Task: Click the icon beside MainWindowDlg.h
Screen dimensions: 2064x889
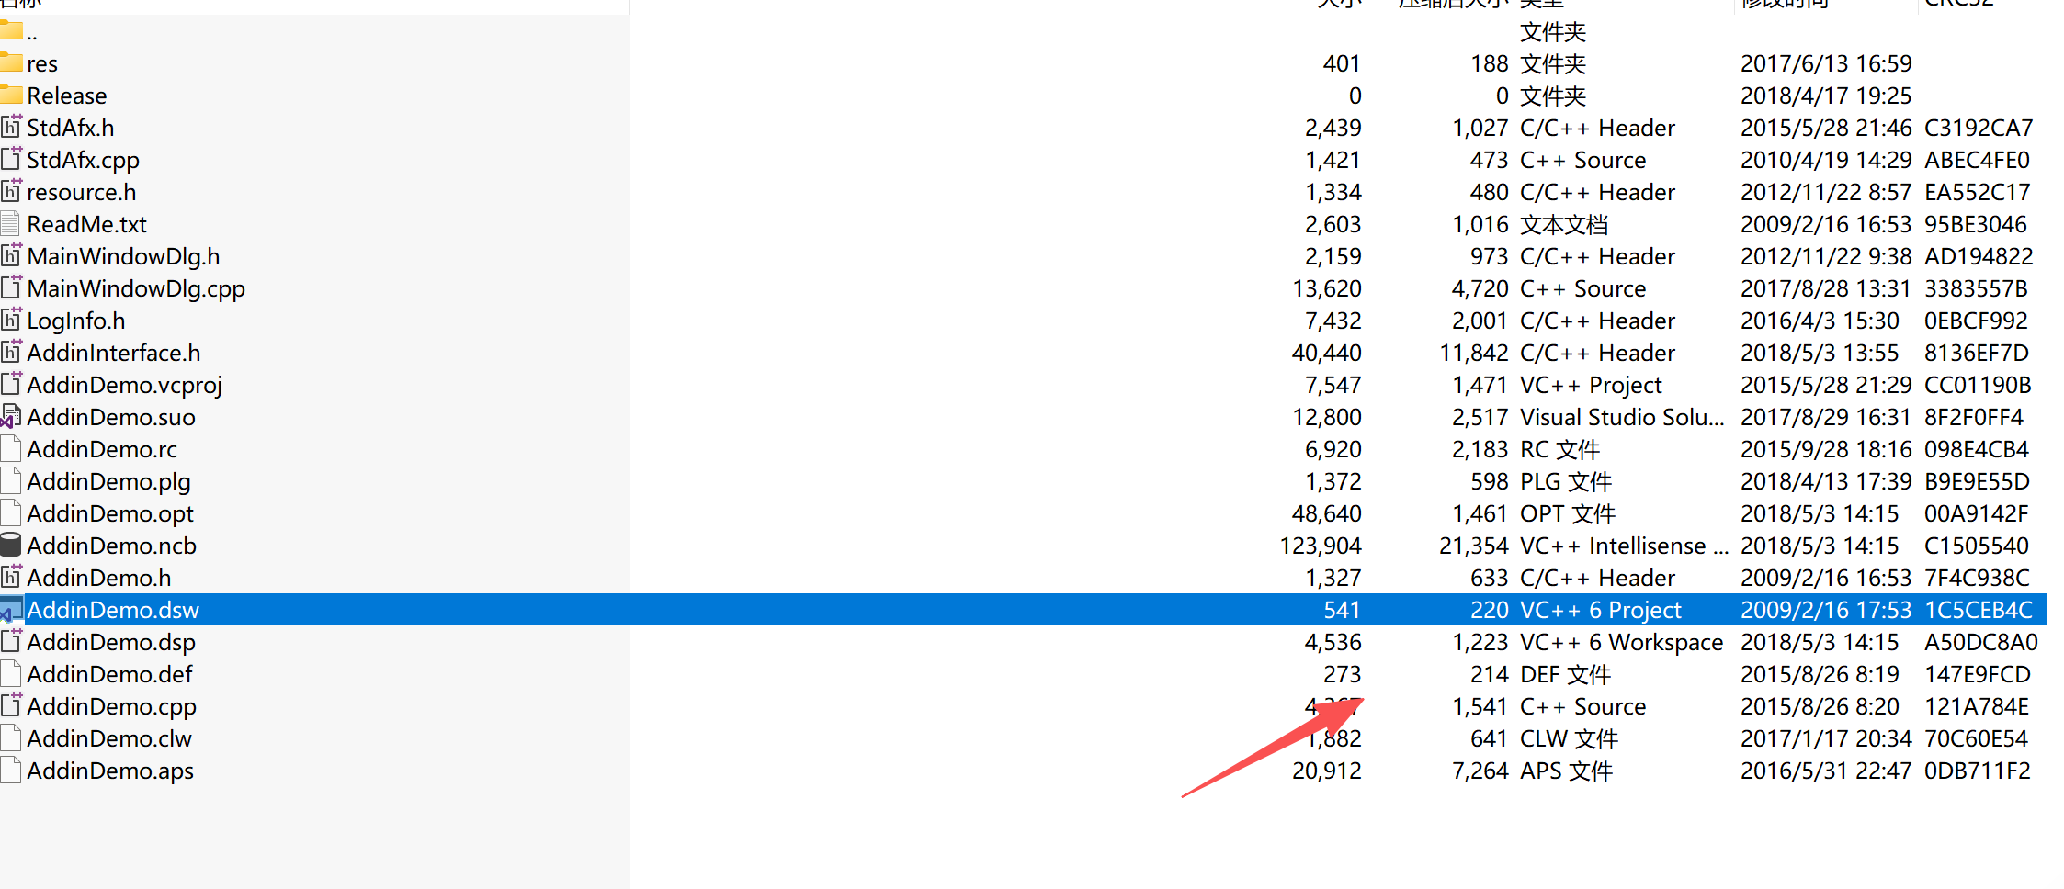Action: click(x=11, y=255)
